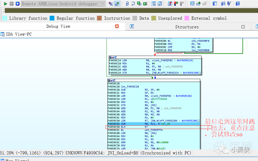Image resolution: width=258 pixels, height=161 pixels.
Task: Click the JNI_OnLoad+B8 status text
Action: coord(123,153)
